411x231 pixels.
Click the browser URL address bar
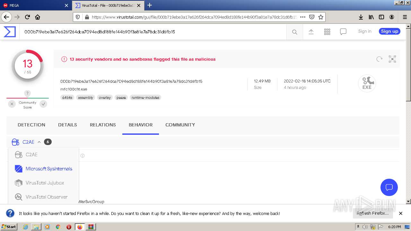tap(194, 17)
